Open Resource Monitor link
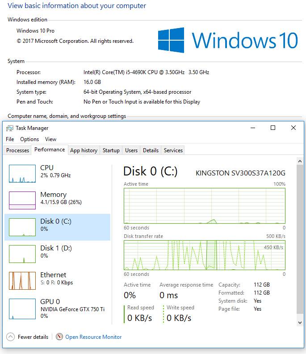This screenshot has height=354, width=306. [93, 337]
